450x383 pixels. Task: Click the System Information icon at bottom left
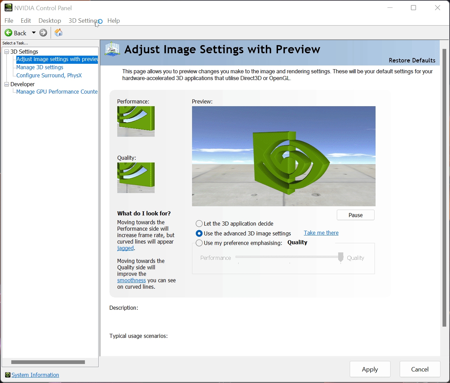click(x=7, y=375)
